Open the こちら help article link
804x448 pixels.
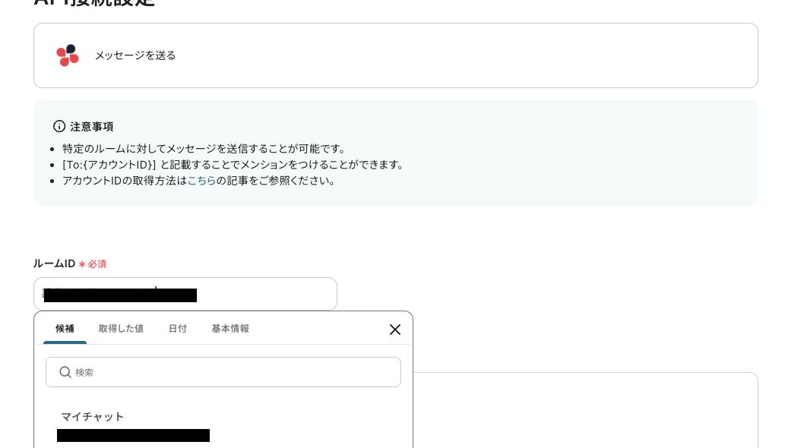[201, 181]
